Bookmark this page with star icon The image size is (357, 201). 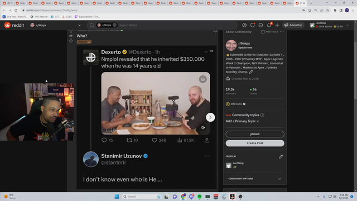(x=327, y=10)
